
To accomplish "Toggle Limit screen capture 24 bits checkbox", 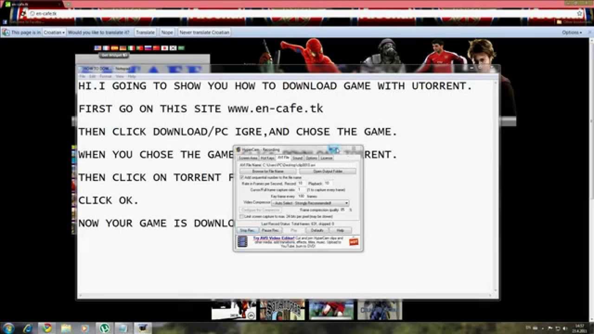I will (242, 217).
